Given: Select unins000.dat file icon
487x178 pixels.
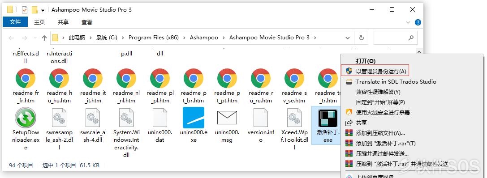Looking at the screenshot, I should pos(159,118).
